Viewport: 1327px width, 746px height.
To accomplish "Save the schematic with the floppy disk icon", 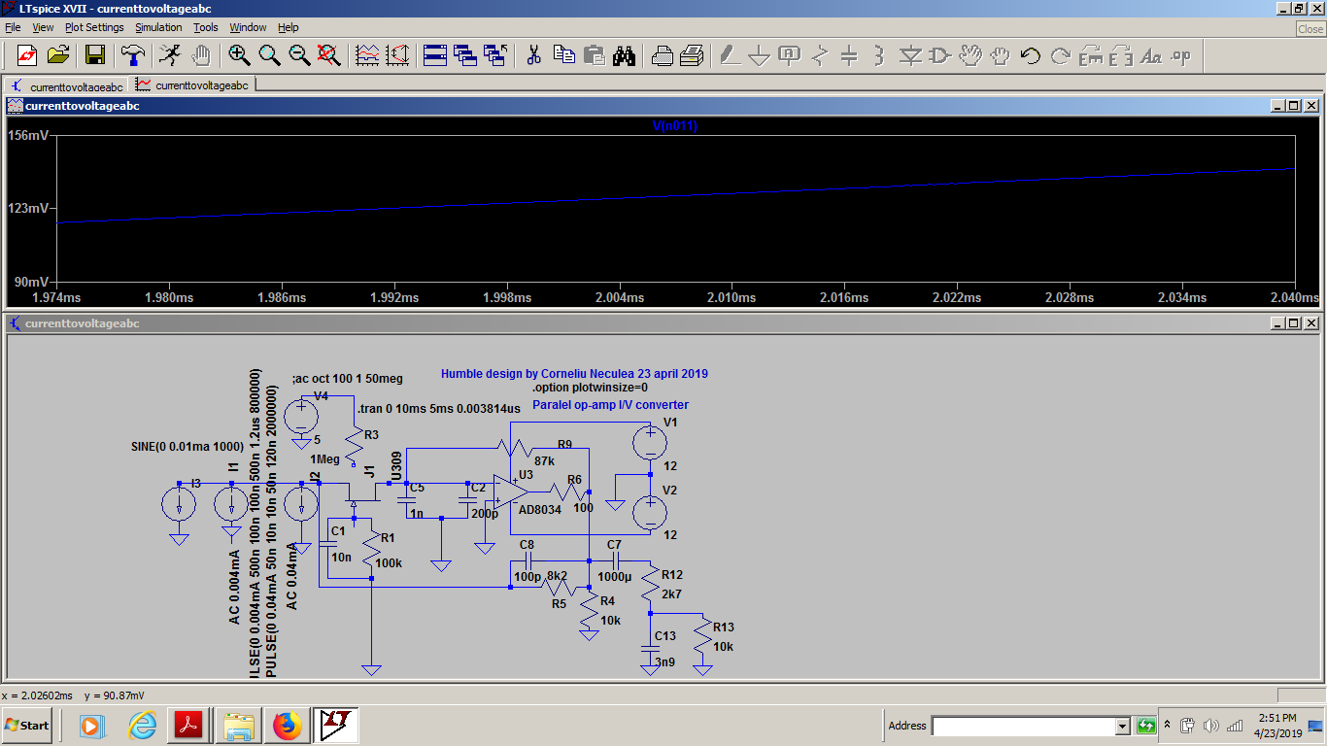I will point(95,54).
